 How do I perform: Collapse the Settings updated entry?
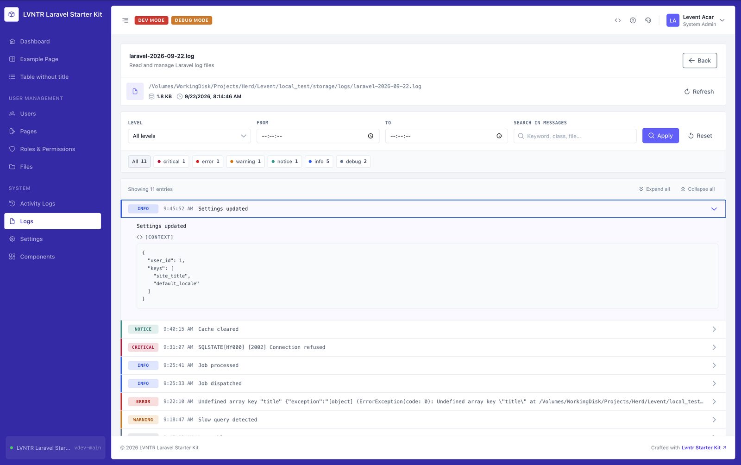point(423,209)
